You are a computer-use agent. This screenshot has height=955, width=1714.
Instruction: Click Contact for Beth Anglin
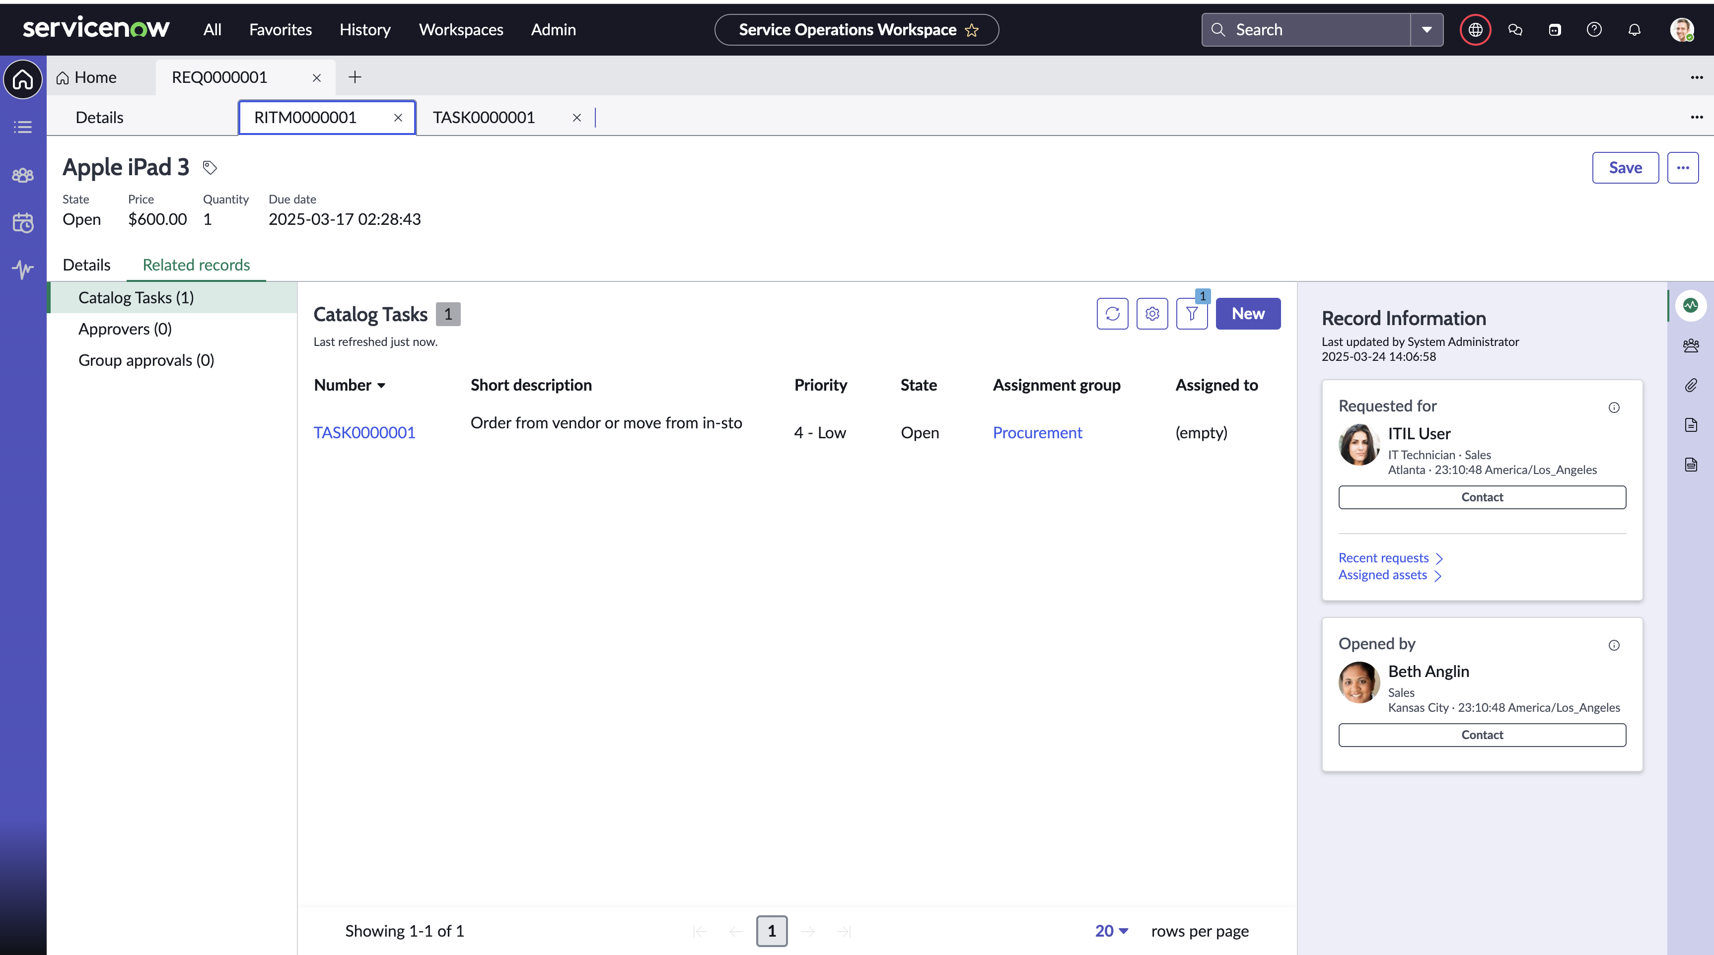click(1482, 735)
